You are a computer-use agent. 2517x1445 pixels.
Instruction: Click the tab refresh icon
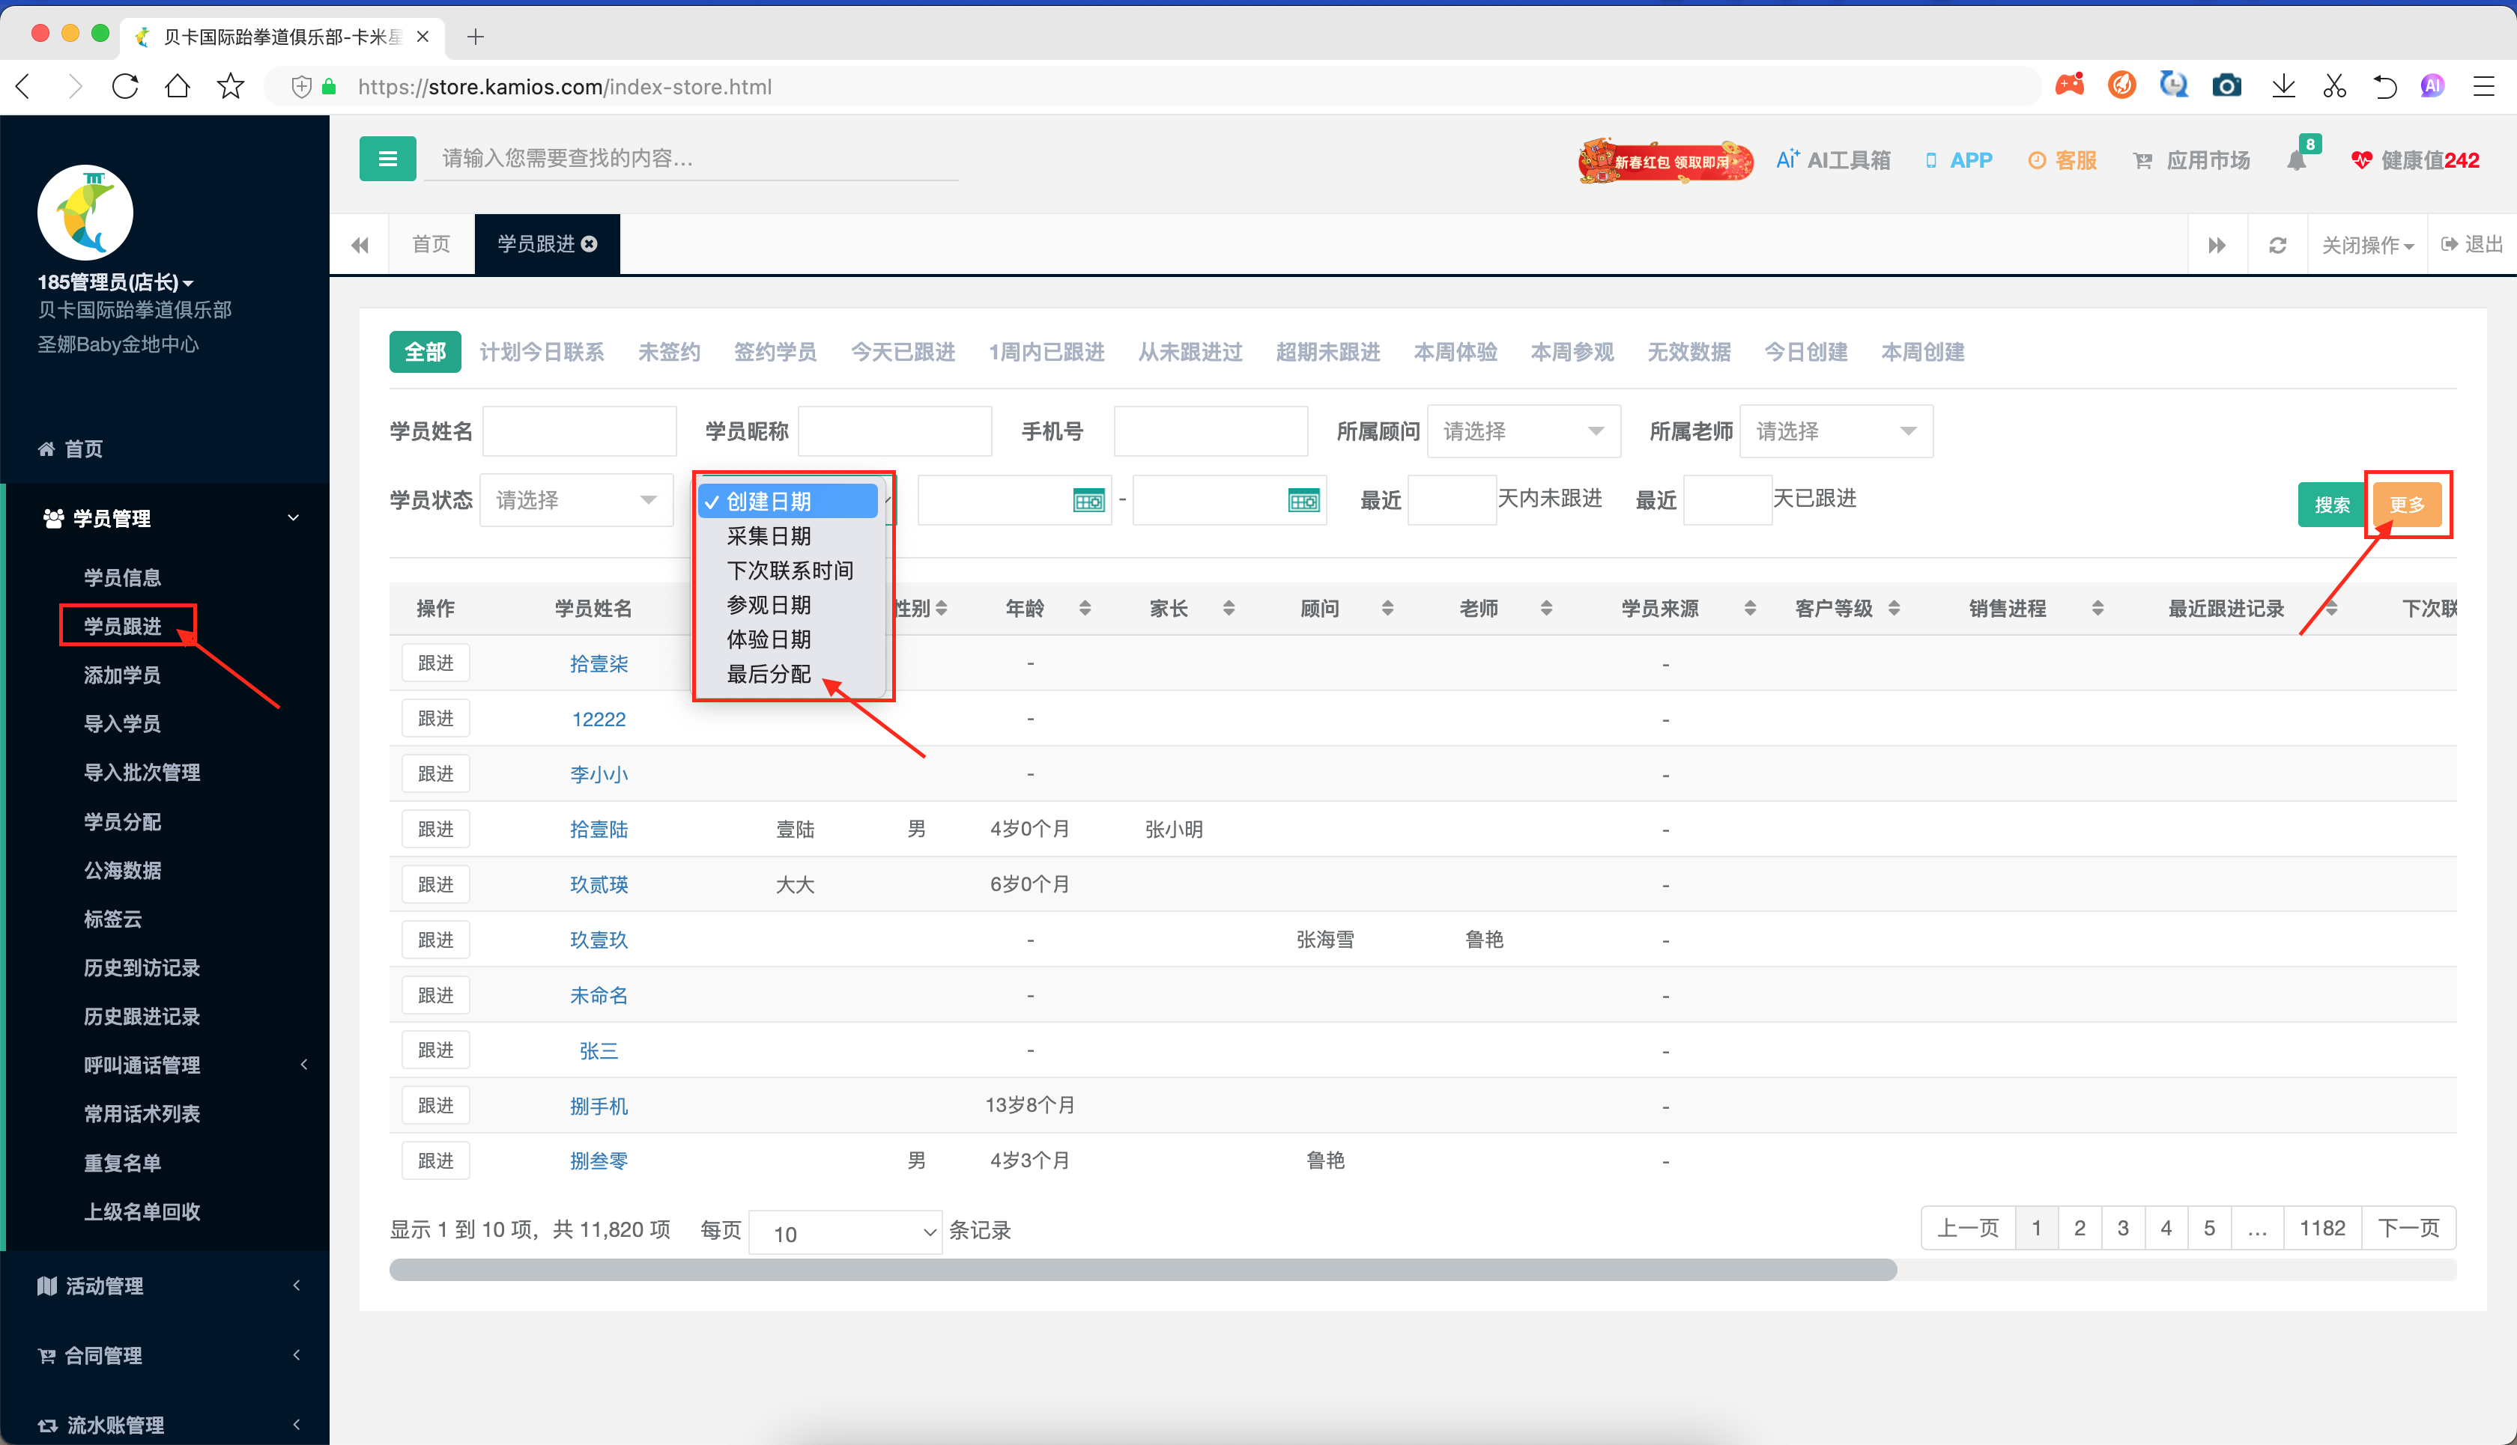click(2278, 245)
